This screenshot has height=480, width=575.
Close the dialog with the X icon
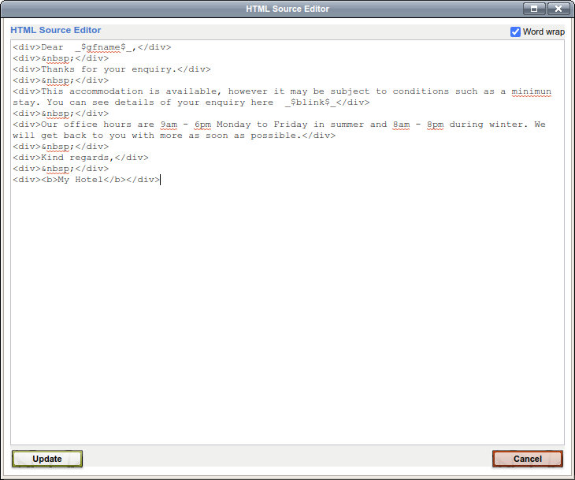(x=558, y=9)
